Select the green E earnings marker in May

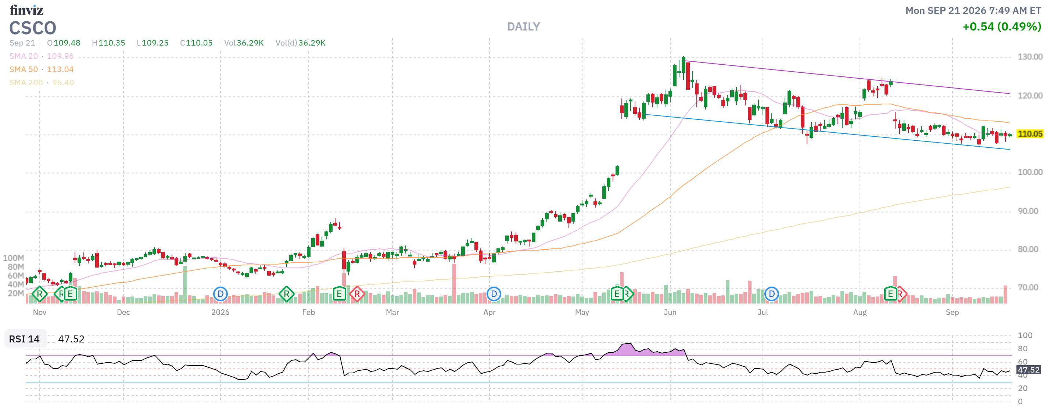pos(617,294)
